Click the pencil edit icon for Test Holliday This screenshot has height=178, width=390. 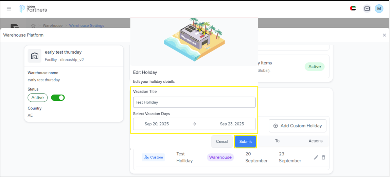316,157
